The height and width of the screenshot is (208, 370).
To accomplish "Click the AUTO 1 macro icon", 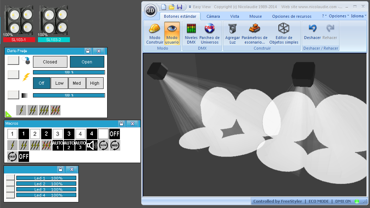I will 57,145.
